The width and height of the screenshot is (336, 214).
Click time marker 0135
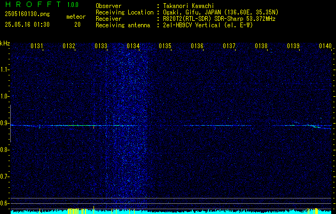click(165, 45)
